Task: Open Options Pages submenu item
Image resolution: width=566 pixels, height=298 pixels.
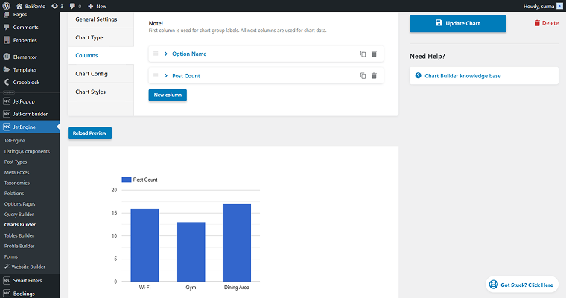Action: pos(20,203)
